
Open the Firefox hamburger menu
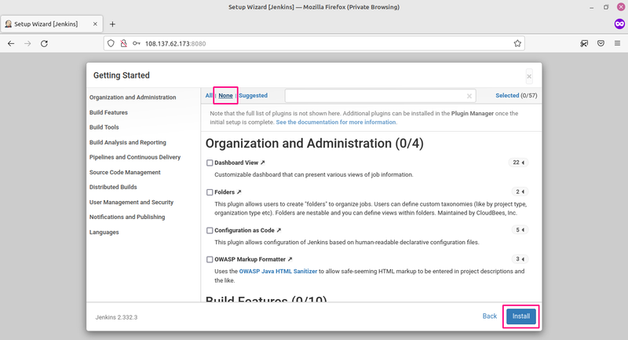click(617, 43)
